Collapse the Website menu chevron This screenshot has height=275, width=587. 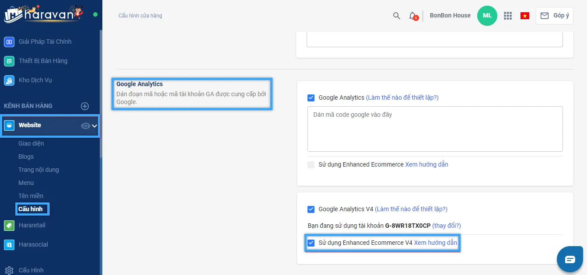94,126
